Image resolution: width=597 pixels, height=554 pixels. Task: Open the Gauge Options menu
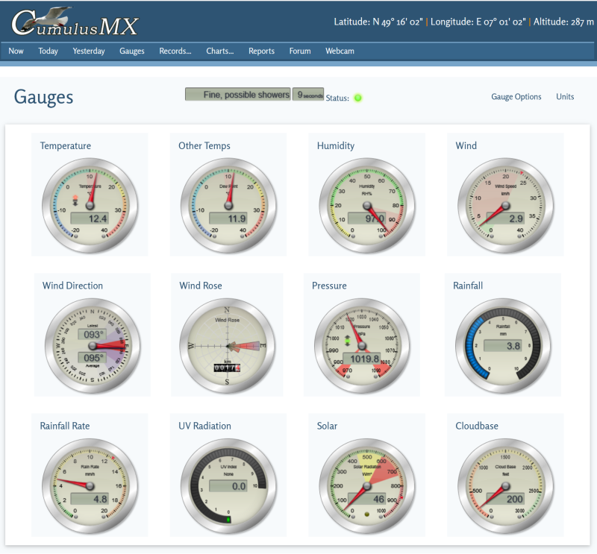[516, 97]
